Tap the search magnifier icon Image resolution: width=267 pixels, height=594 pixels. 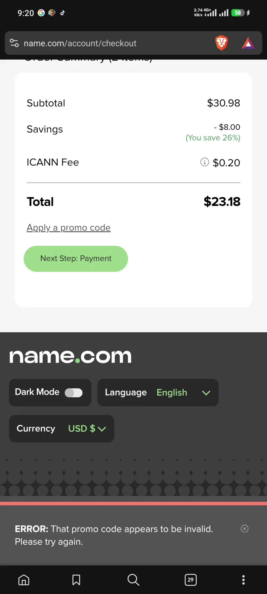(x=133, y=580)
